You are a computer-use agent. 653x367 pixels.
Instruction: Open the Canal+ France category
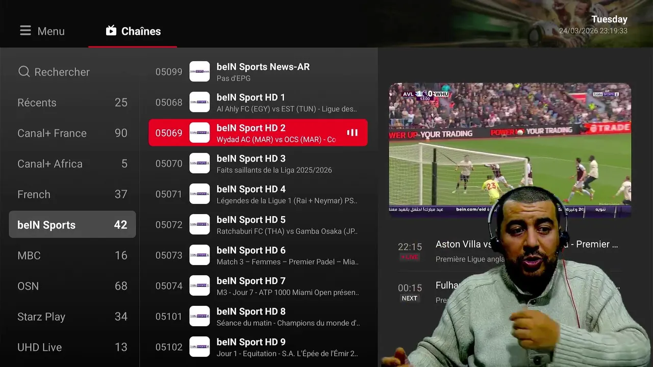point(72,133)
